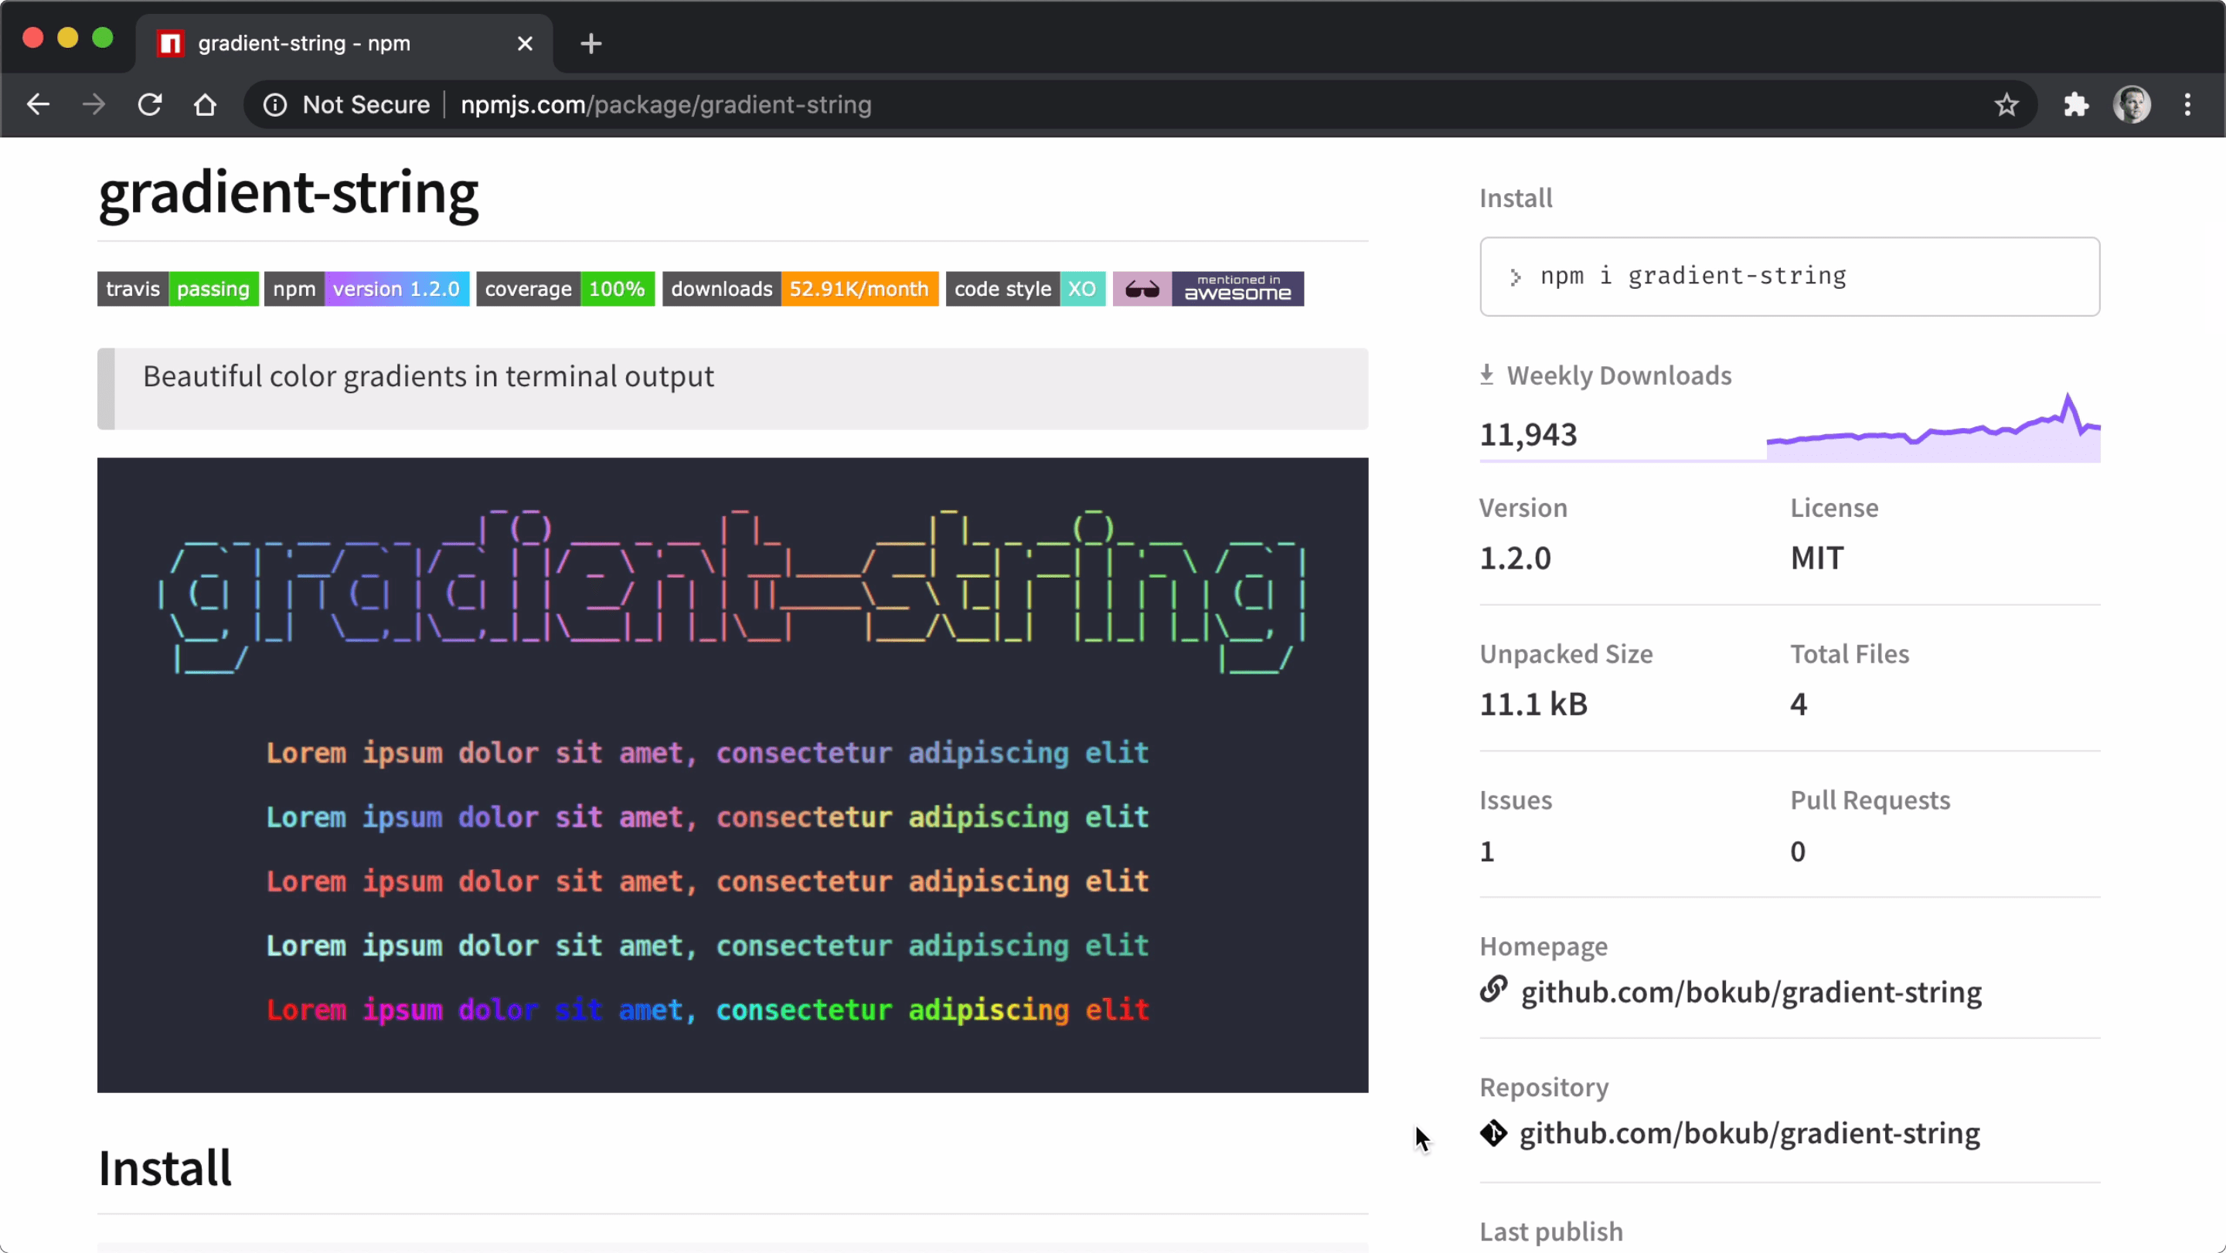Click the terminal prompt chevron in install box
The image size is (2226, 1253).
coord(1515,277)
